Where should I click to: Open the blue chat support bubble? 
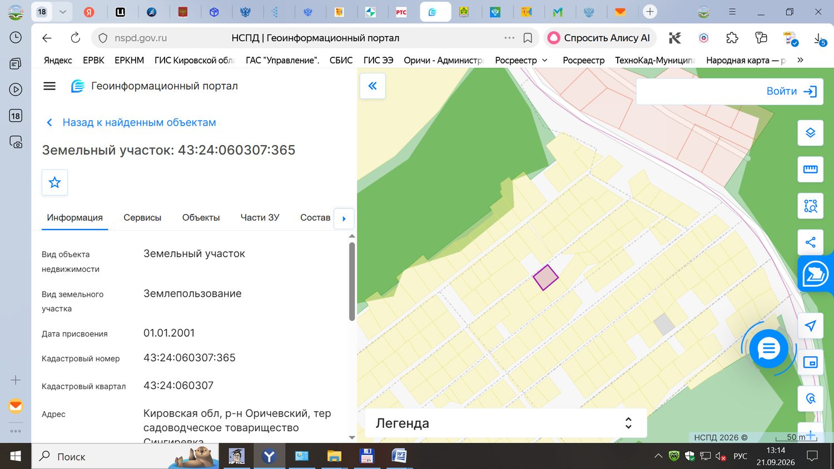[768, 348]
